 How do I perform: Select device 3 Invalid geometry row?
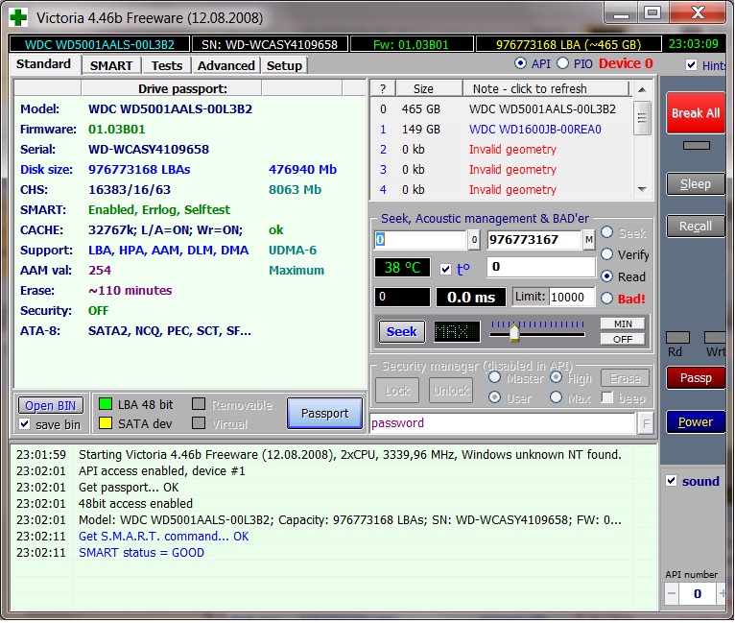click(x=501, y=170)
